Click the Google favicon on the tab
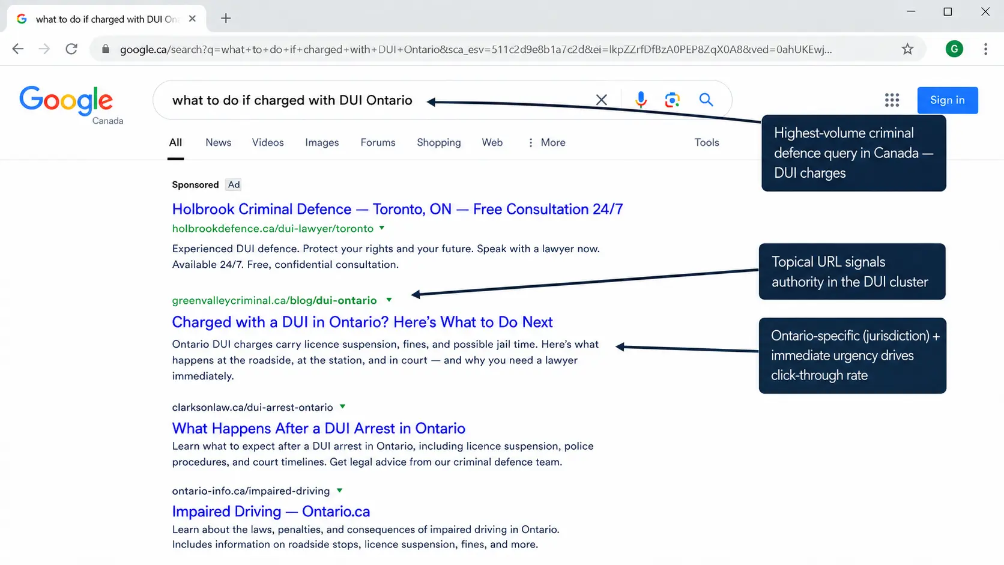 [x=22, y=19]
